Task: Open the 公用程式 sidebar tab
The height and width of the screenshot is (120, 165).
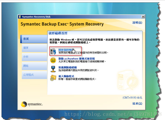Action: tap(34, 75)
